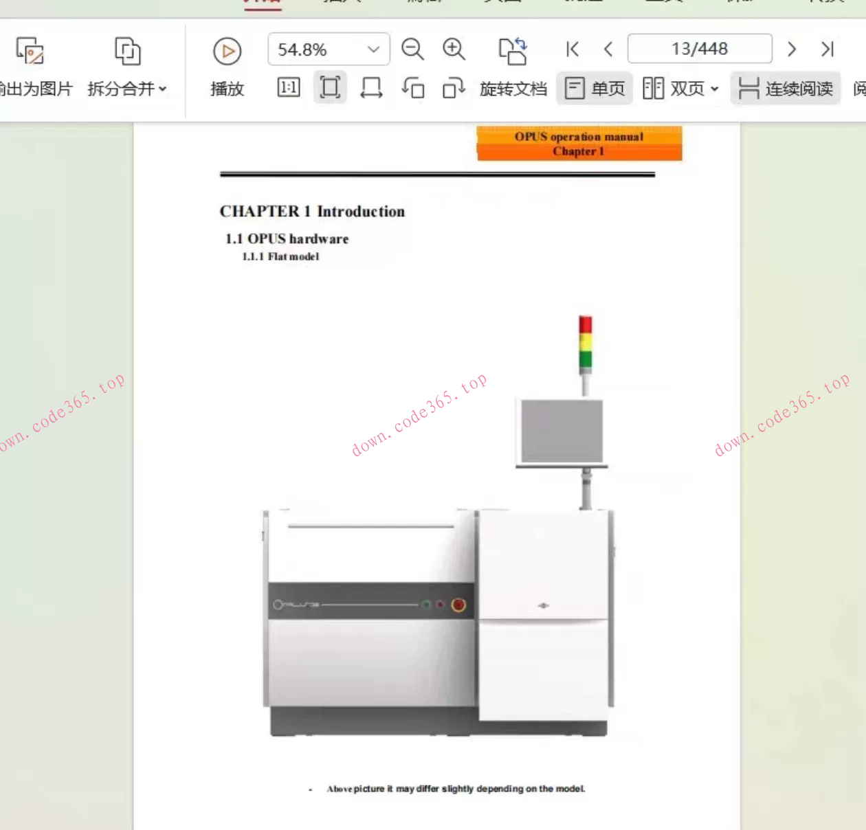Click the zoom in magnifier icon
Image resolution: width=866 pixels, height=830 pixels.
[x=454, y=49]
